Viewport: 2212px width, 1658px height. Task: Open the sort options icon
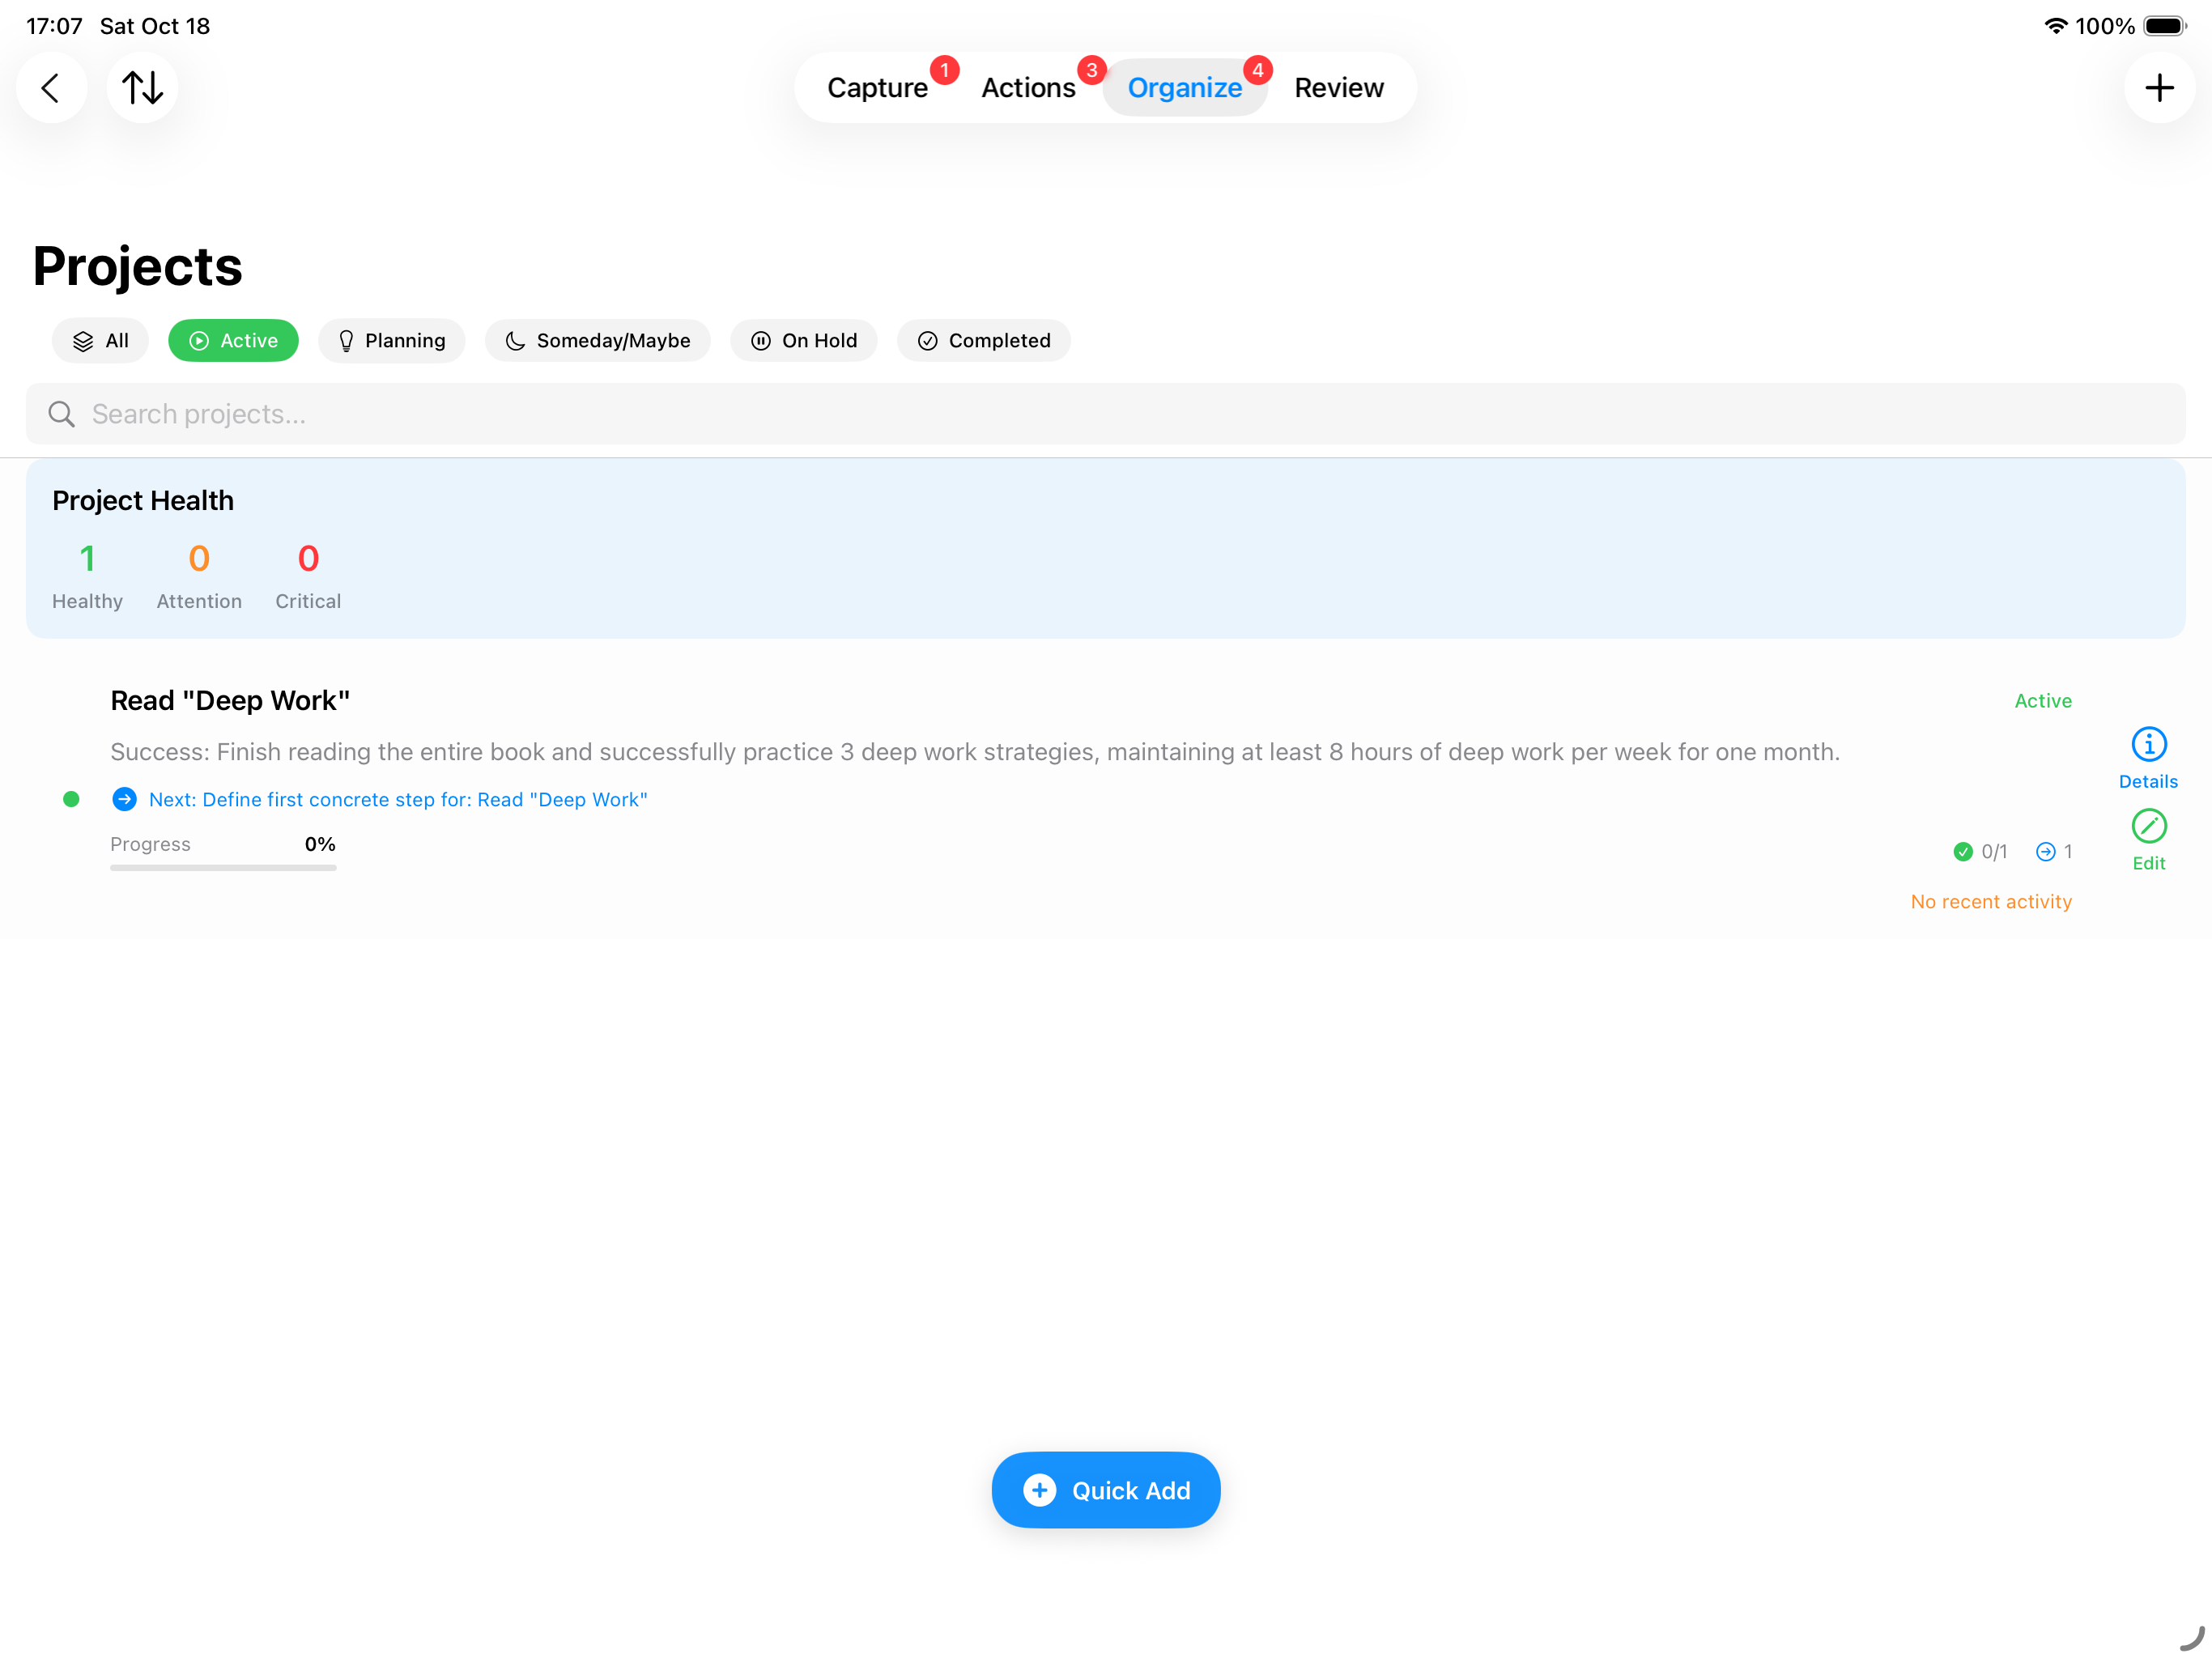point(141,88)
